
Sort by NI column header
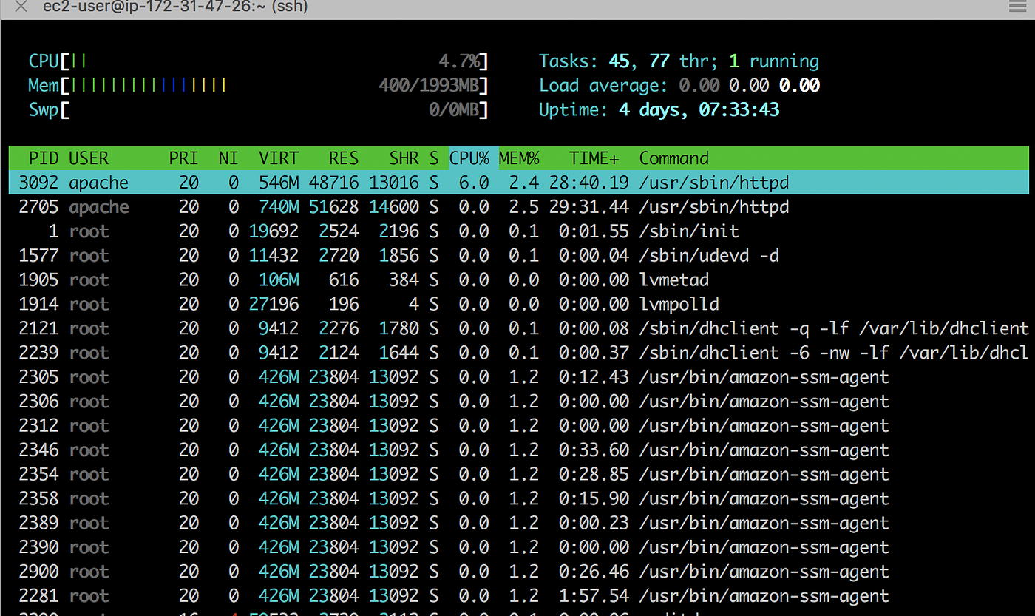228,158
